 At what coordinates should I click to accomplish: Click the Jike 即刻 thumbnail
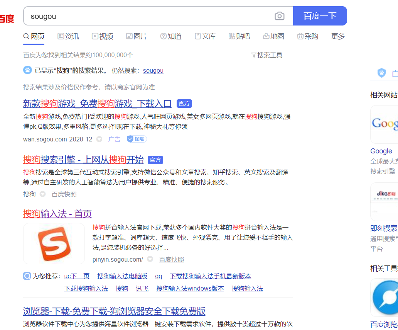[x=384, y=202]
